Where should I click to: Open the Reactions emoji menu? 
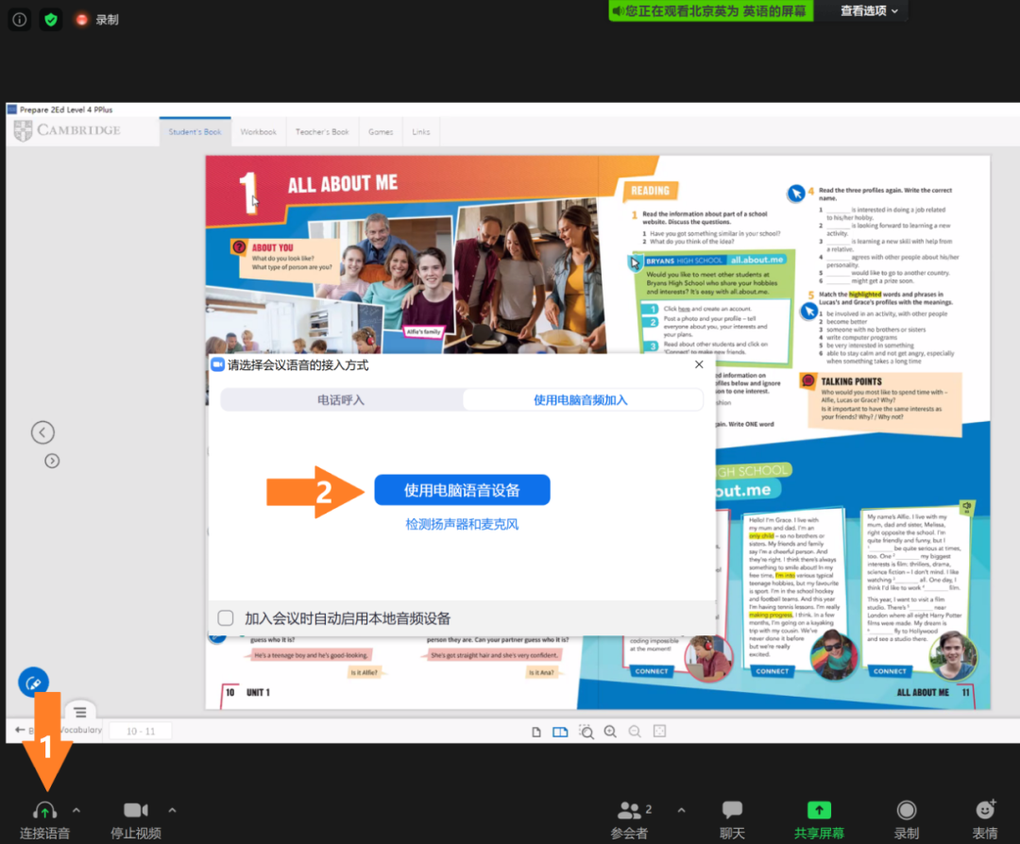click(985, 811)
